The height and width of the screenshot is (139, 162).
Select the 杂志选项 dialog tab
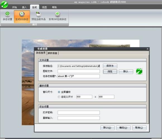click(x=41, y=53)
